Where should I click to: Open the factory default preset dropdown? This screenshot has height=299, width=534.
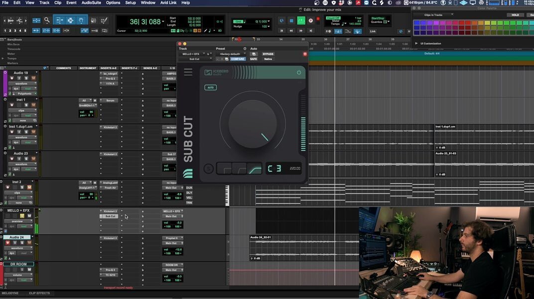pyautogui.click(x=232, y=54)
